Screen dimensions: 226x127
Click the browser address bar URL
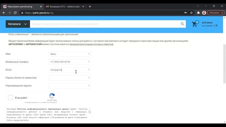[39, 13]
